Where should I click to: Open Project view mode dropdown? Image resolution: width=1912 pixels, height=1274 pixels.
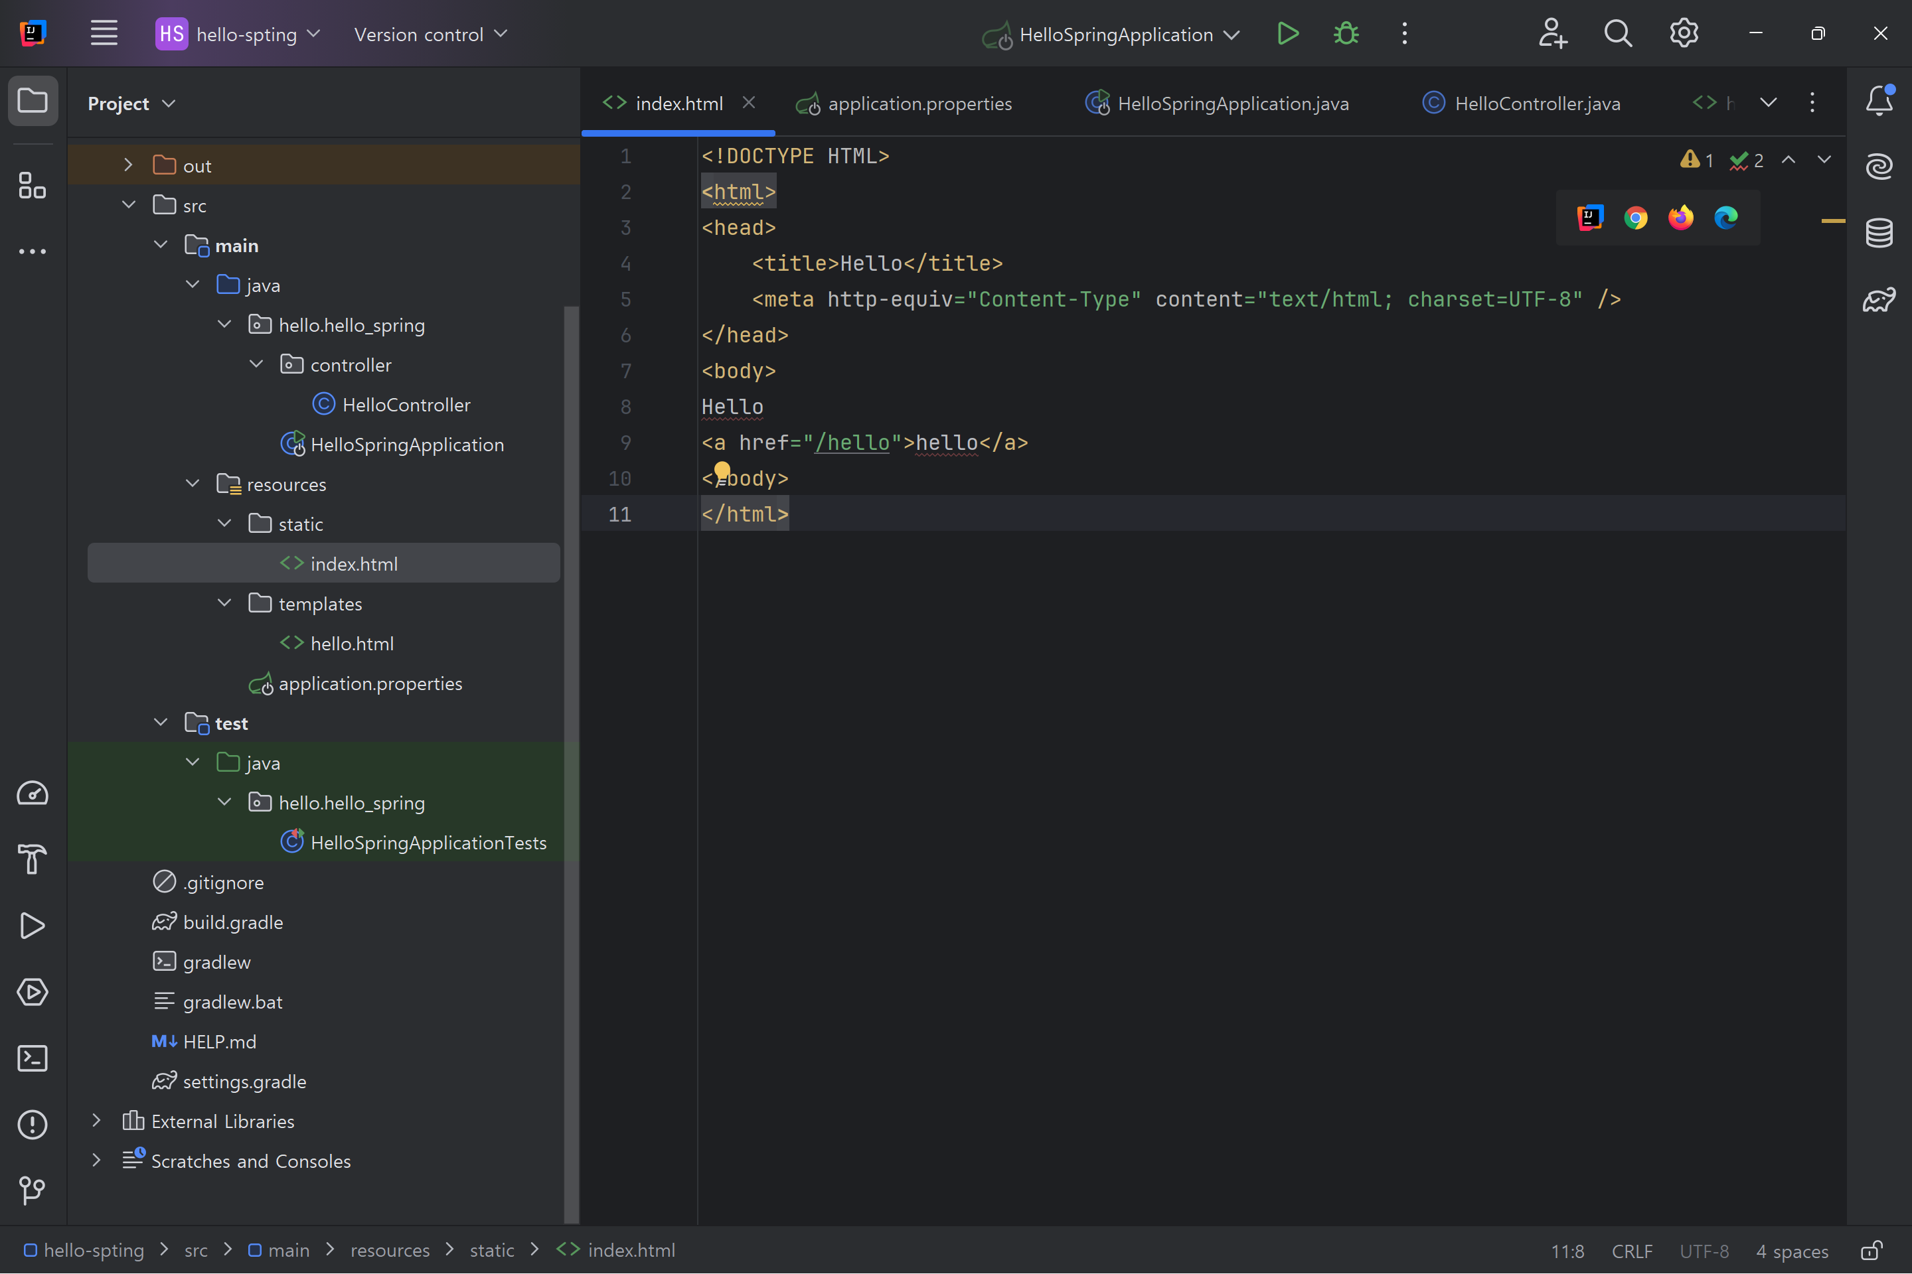(131, 104)
